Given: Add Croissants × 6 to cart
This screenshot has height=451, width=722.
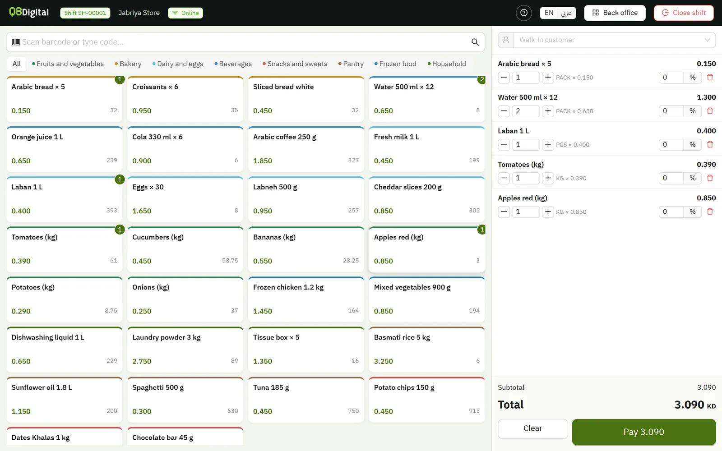Looking at the screenshot, I should point(185,99).
